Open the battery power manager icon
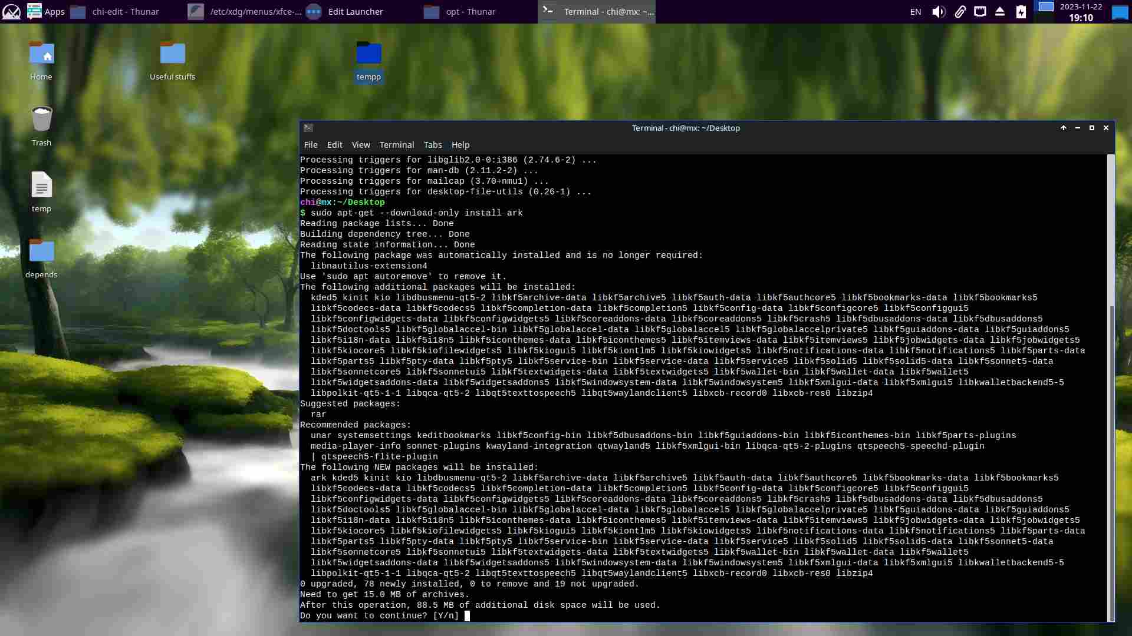This screenshot has width=1132, height=636. 1021,12
